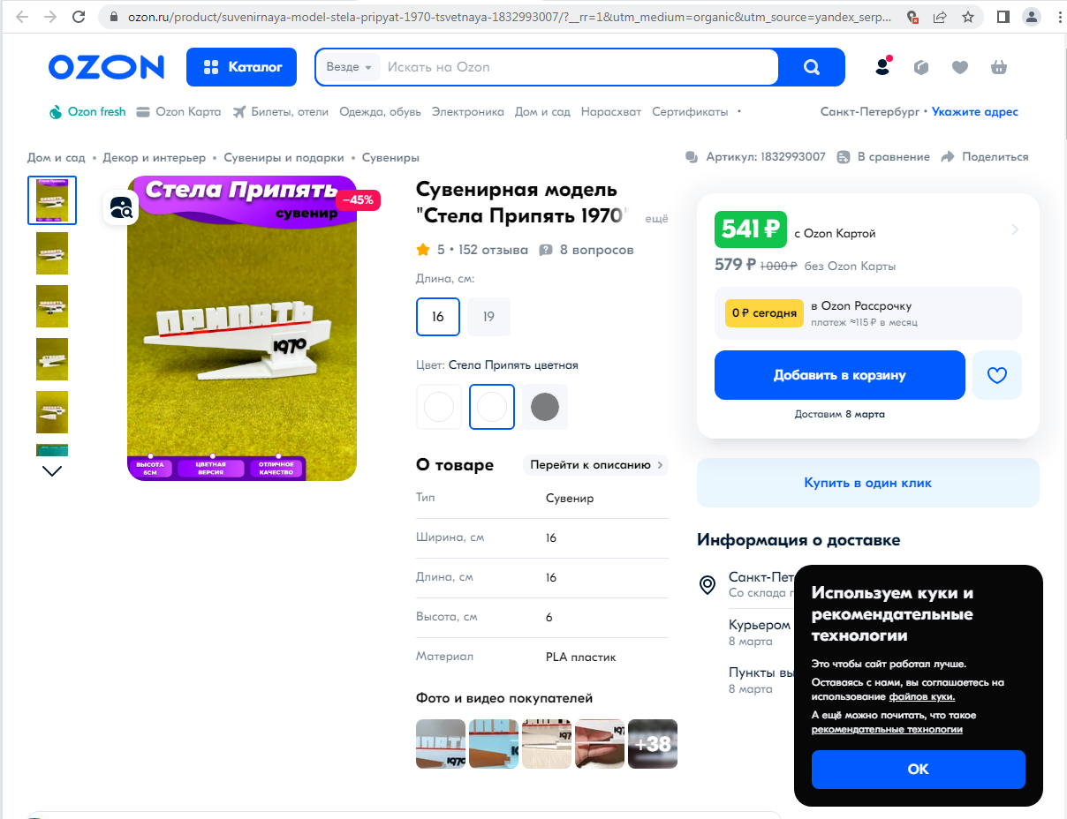The image size is (1067, 819).
Task: Click the search magnifier button
Action: [811, 67]
